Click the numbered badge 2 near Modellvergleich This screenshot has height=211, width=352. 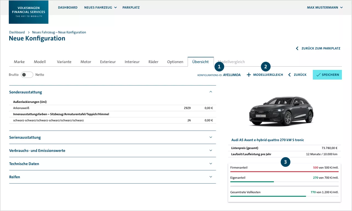[265, 66]
